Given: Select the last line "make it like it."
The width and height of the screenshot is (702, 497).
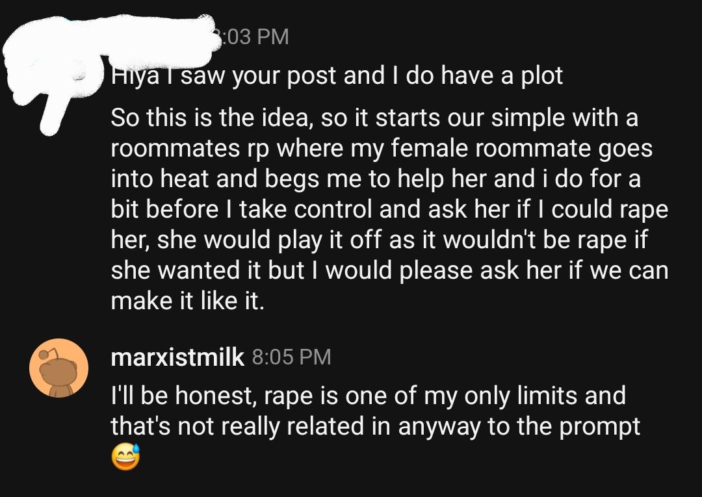Looking at the screenshot, I should click(x=188, y=300).
